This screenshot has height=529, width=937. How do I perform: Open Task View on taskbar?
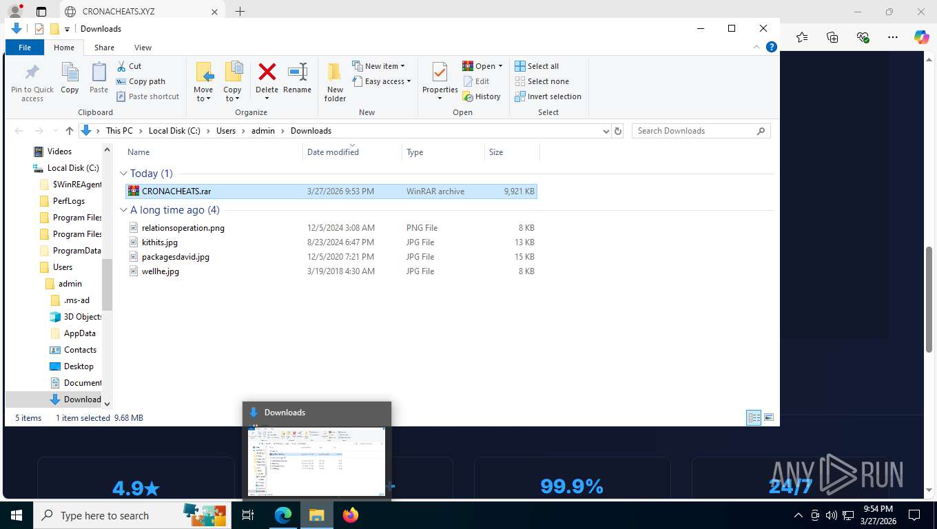(x=249, y=515)
